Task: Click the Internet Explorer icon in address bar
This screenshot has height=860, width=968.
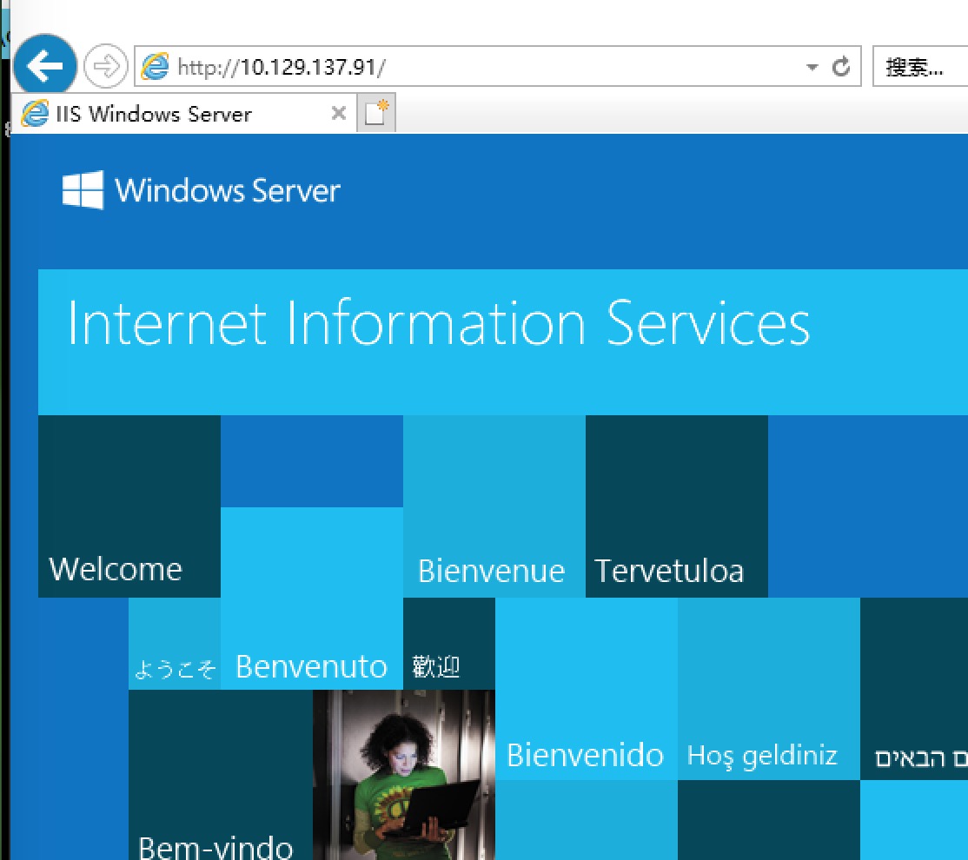Action: pyautogui.click(x=155, y=66)
